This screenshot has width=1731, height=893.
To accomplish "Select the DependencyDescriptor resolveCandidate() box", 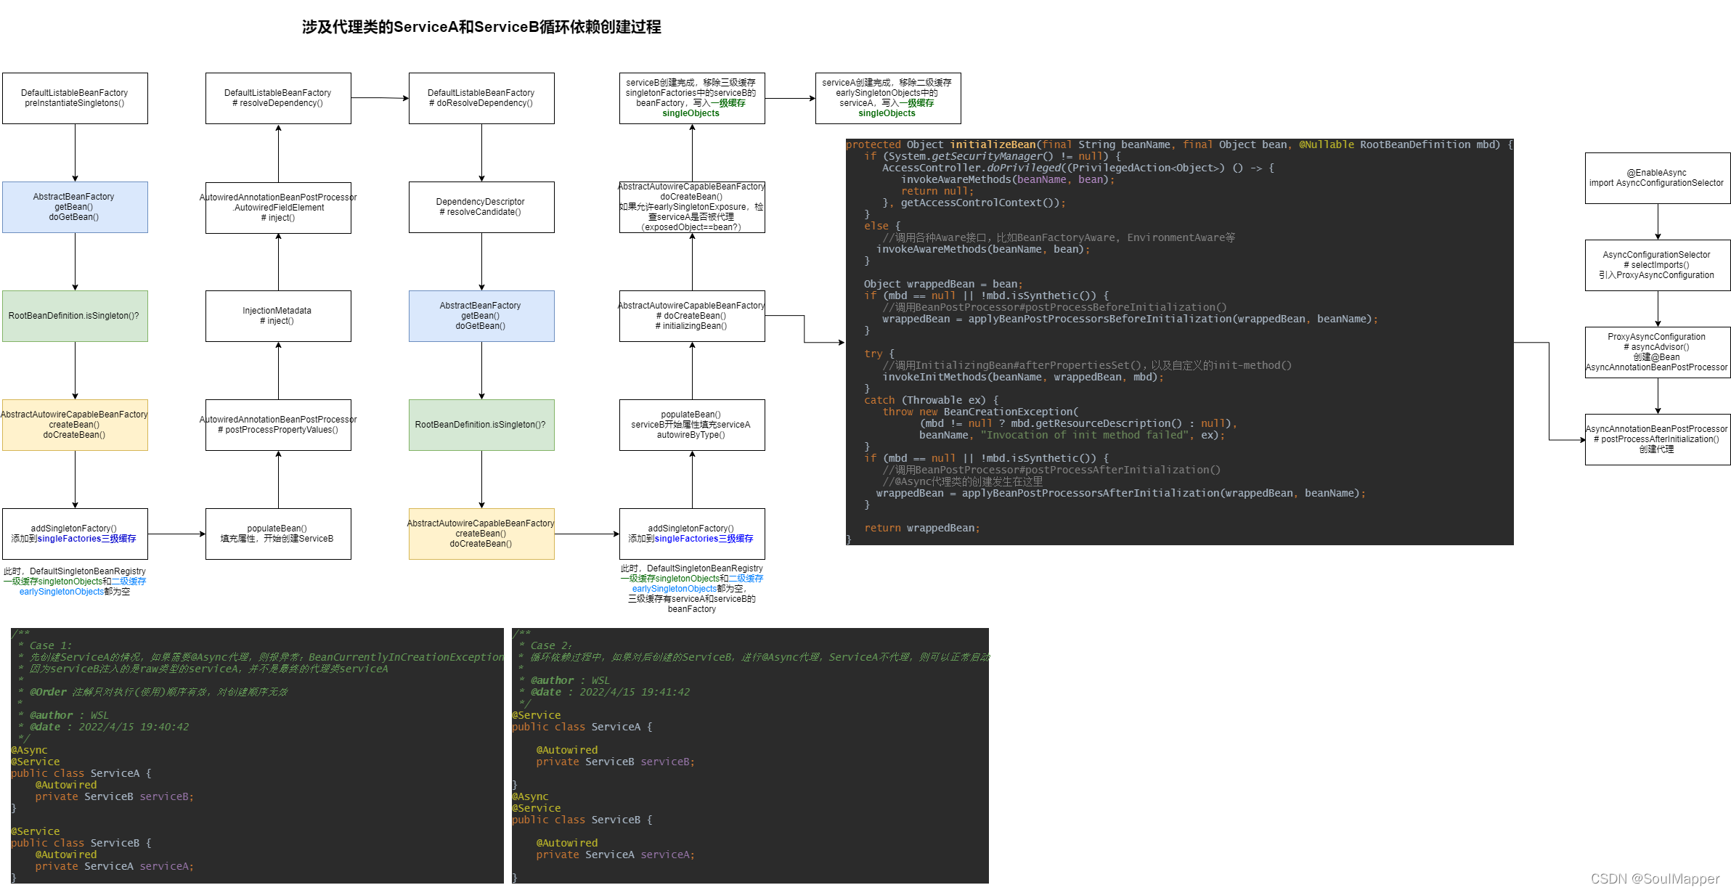I will point(481,207).
